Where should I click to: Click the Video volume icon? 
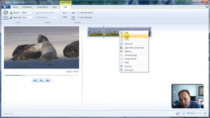pyautogui.click(x=6, y=13)
